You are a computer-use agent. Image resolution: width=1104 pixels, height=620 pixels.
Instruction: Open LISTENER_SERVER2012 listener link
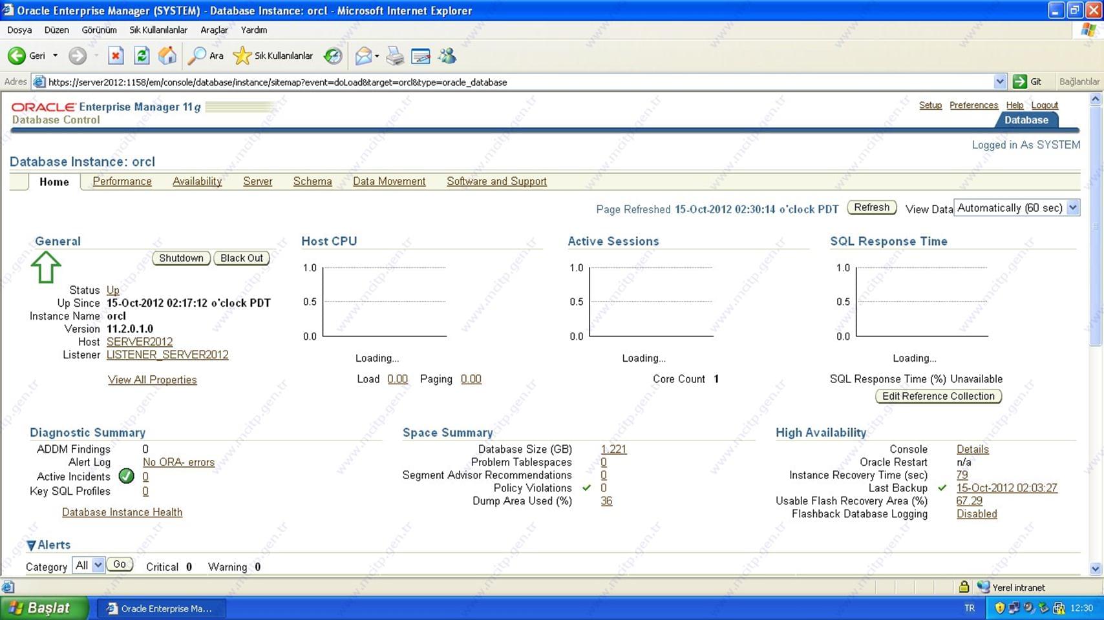[167, 355]
